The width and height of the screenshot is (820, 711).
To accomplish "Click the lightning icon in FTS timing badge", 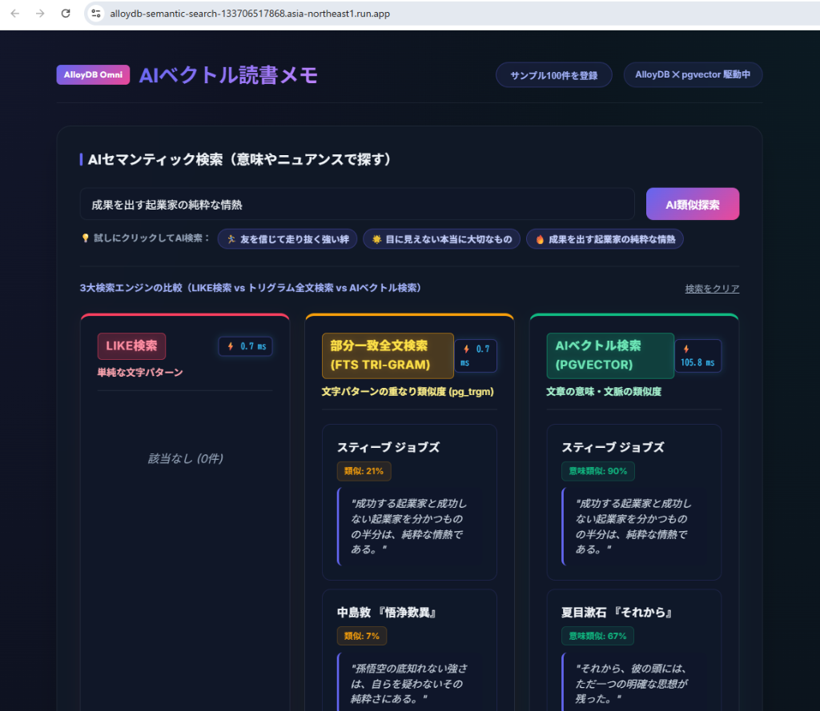I will click(x=466, y=349).
